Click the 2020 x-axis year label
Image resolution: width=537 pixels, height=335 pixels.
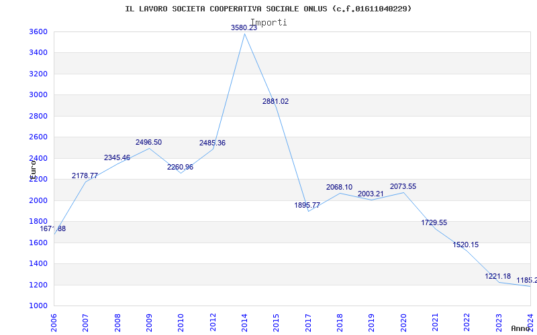pyautogui.click(x=403, y=322)
